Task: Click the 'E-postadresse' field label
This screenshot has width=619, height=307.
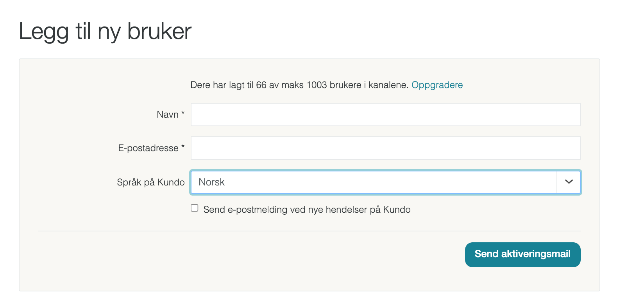Action: [x=148, y=148]
